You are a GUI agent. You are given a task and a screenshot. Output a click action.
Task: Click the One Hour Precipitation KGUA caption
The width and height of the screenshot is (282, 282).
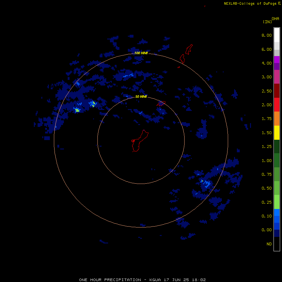coord(142,280)
